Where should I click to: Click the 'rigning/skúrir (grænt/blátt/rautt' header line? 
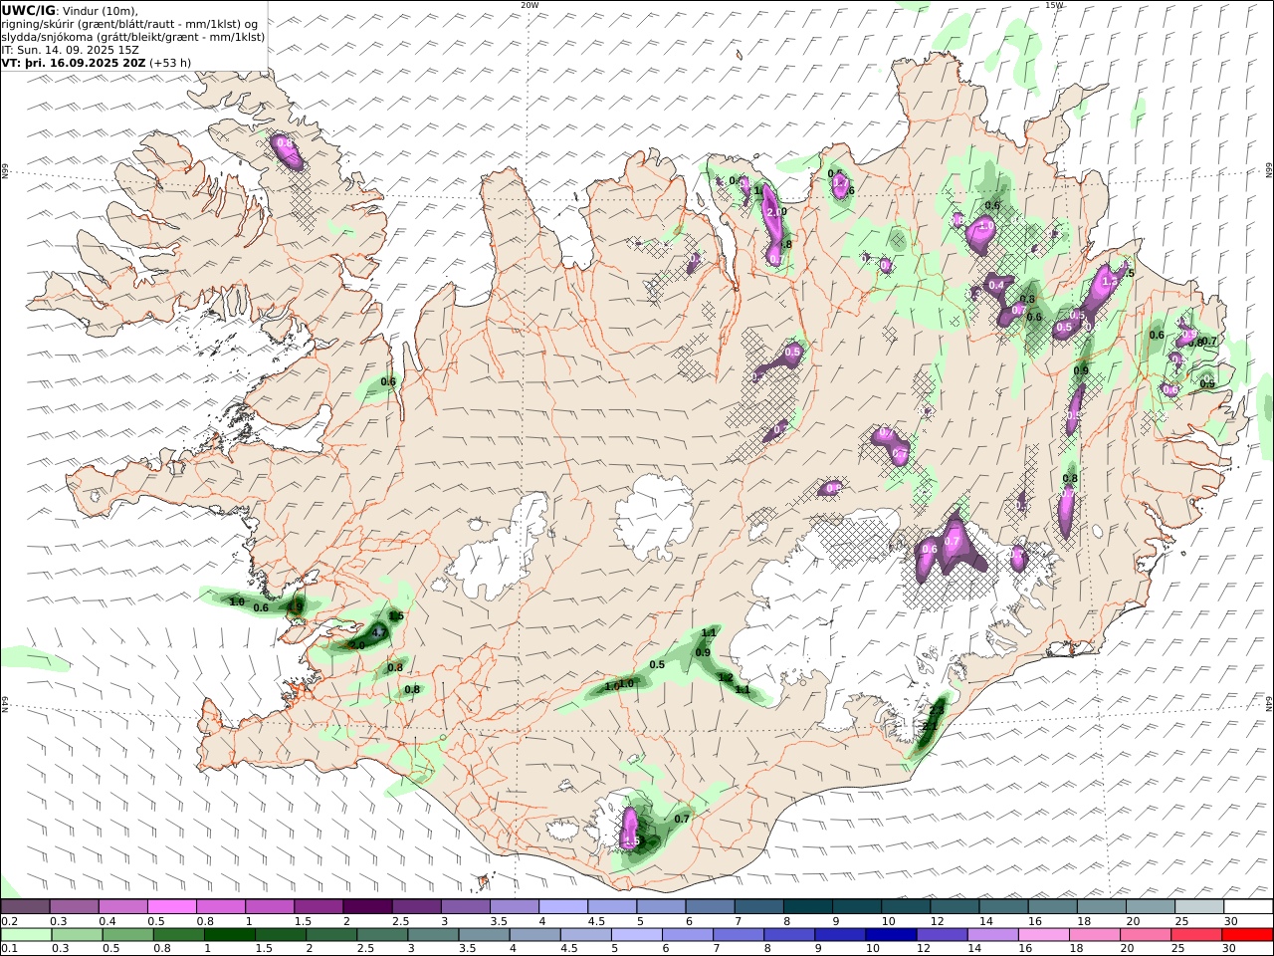pyautogui.click(x=129, y=24)
